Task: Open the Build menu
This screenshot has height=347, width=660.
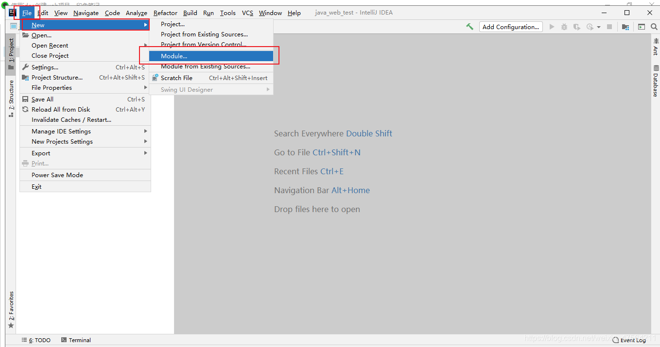Action: (x=190, y=13)
